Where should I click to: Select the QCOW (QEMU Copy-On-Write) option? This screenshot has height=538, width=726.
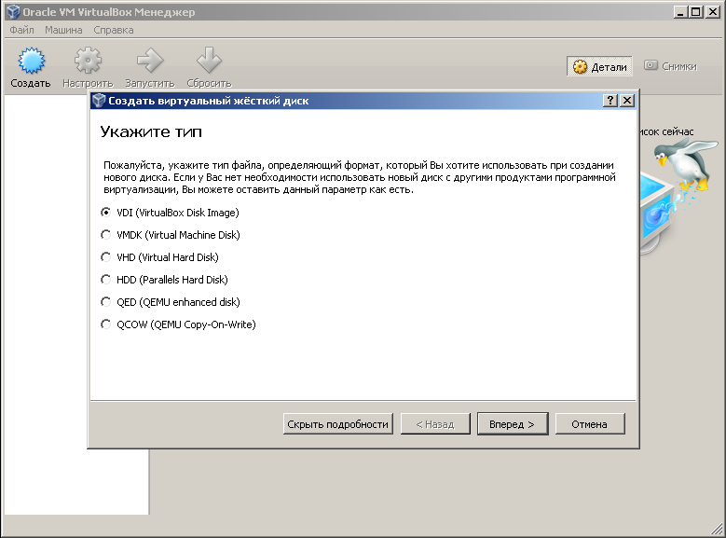point(178,324)
